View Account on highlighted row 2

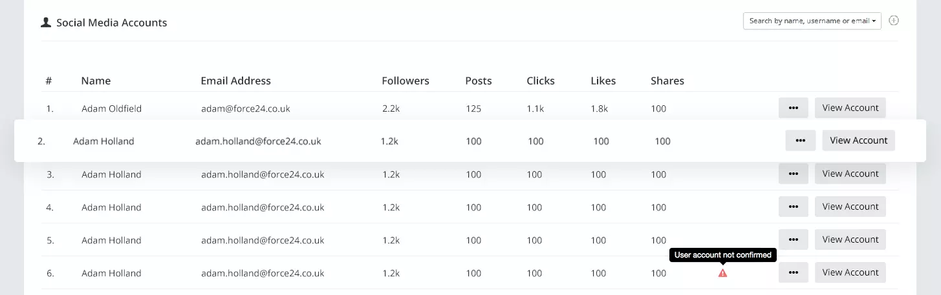[858, 140]
